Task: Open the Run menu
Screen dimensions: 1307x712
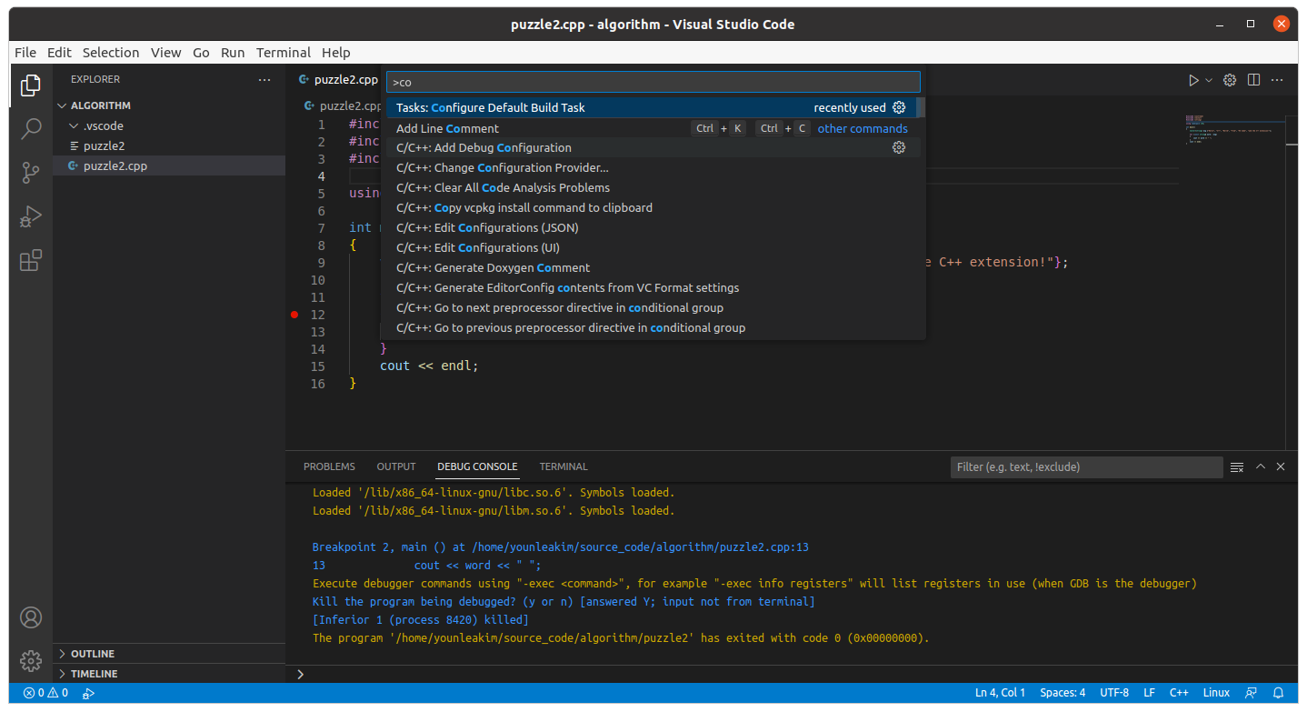Action: pos(233,53)
